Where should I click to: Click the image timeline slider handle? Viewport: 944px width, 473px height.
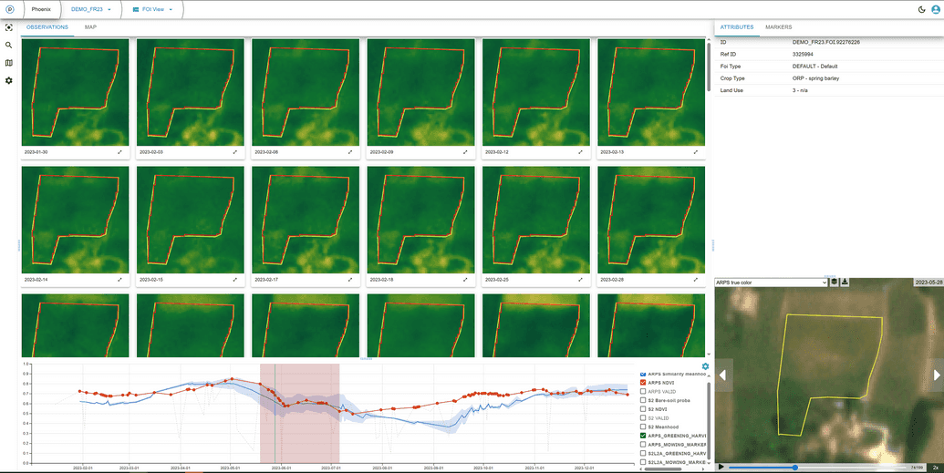pyautogui.click(x=794, y=467)
